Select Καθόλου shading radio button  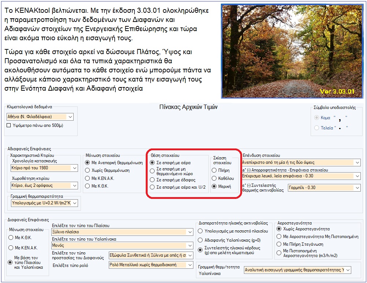point(214,178)
